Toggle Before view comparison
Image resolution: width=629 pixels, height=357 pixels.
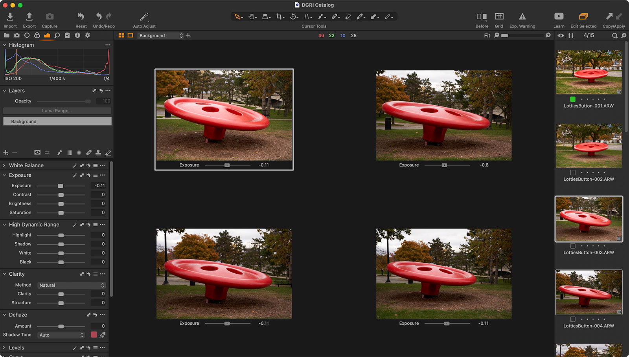[482, 16]
